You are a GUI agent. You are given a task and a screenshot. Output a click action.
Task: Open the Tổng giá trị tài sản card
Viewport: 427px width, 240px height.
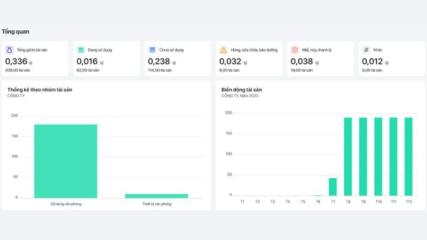(35, 59)
